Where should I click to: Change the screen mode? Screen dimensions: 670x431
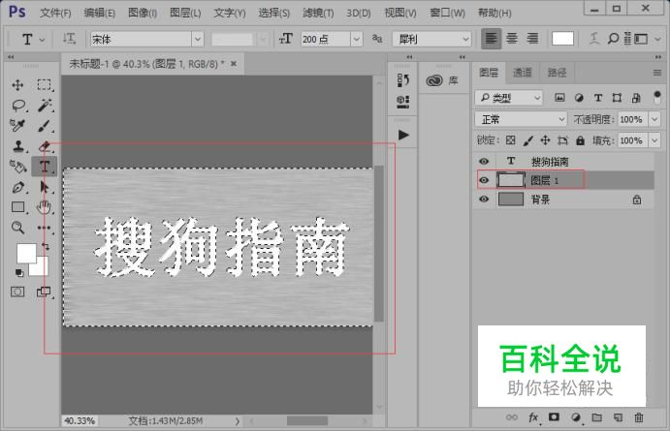point(44,292)
